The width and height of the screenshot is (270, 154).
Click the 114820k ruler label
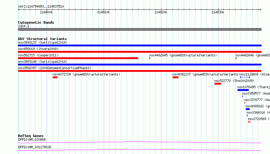[161, 12]
